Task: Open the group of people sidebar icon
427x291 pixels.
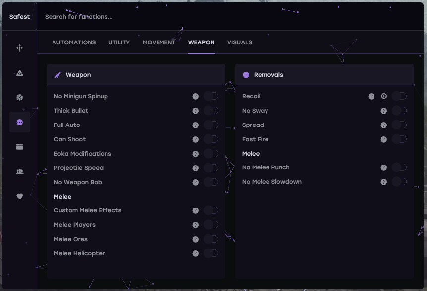Action: point(20,171)
